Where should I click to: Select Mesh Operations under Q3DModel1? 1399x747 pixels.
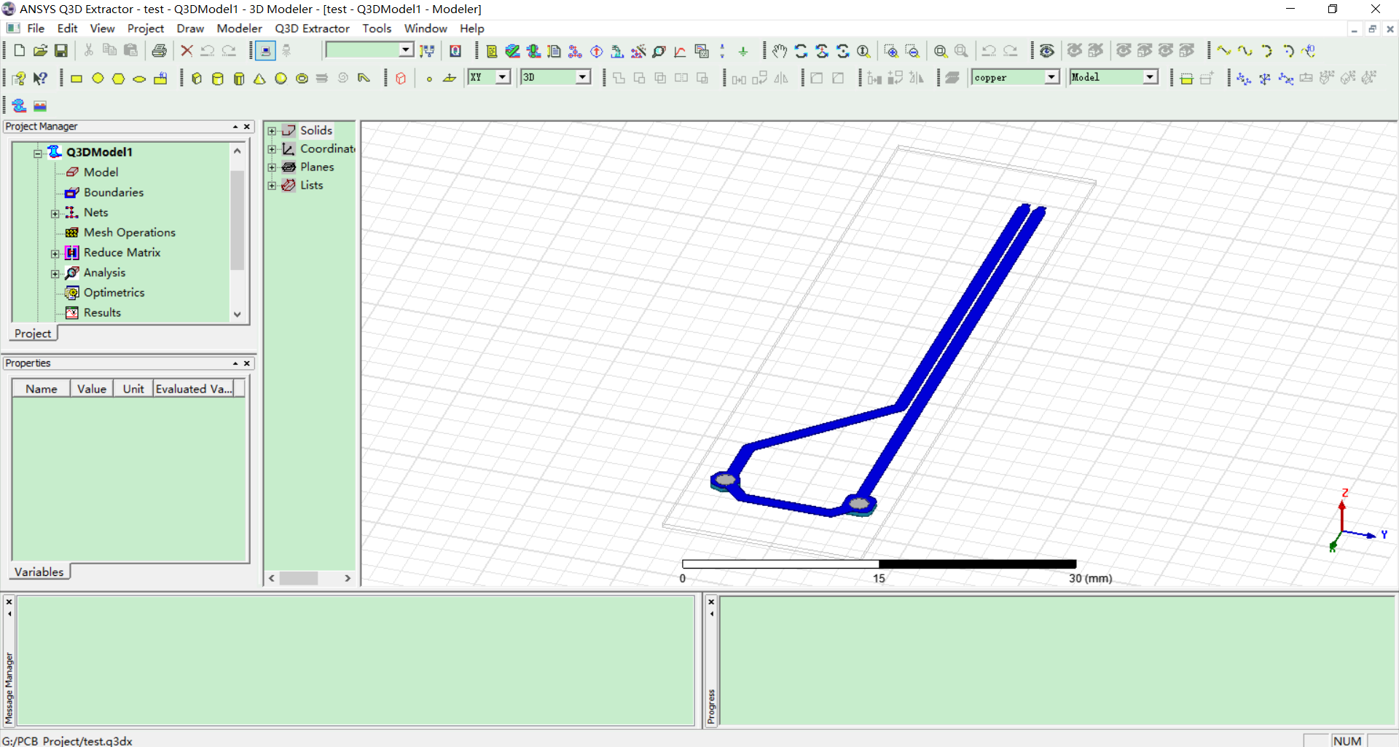130,232
